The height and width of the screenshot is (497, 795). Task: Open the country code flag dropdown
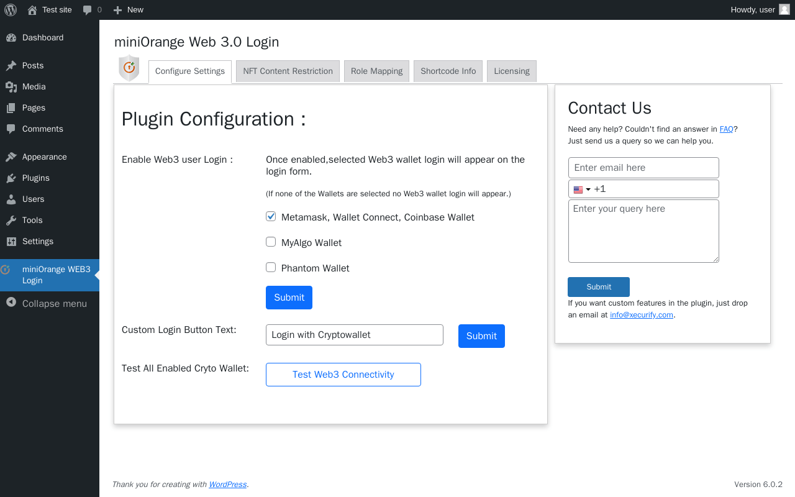[x=582, y=189]
